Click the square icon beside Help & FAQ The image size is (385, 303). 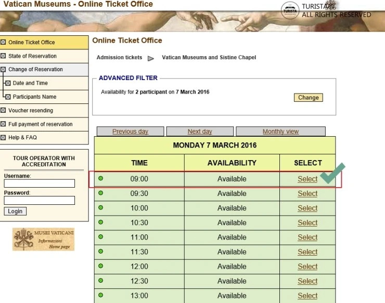[x=3, y=138]
